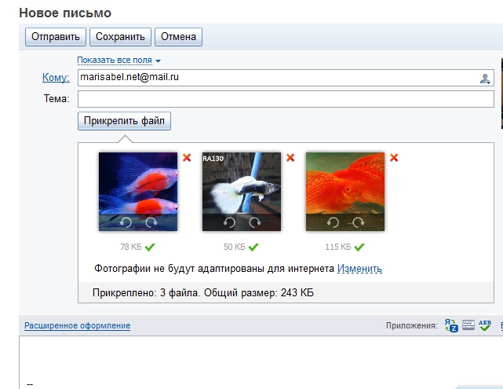This screenshot has height=389, width=503.
Task: Remove the first attached fish photo
Action: click(187, 157)
